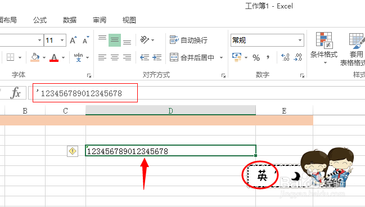Select cell containing 123456789012345678

170,151
